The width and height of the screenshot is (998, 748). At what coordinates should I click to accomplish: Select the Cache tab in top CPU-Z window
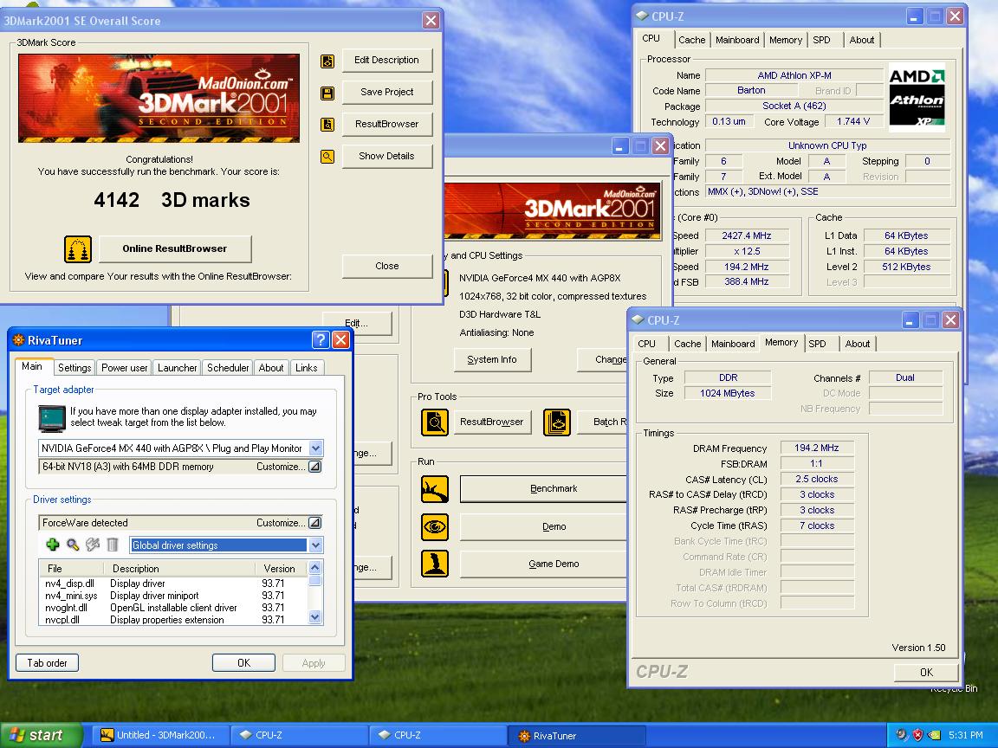(x=692, y=40)
